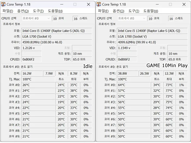Image resolution: width=191 pixels, height=143 pixels.
Task: Click Core Temp icon in right window title
Action: tap(99, 4)
